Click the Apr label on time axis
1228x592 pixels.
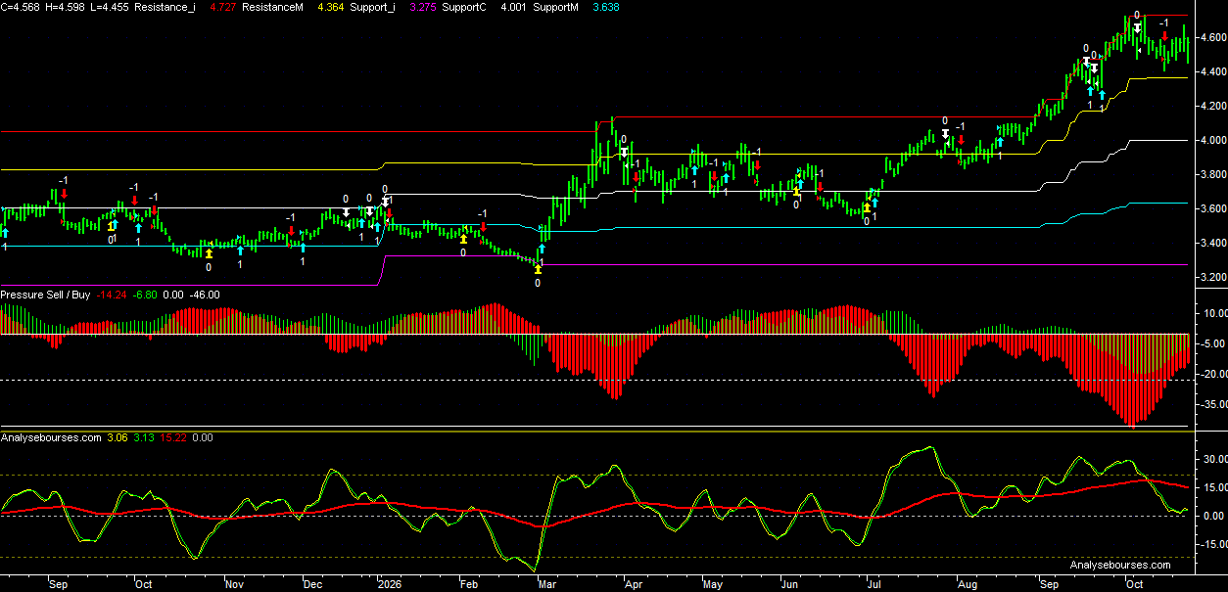click(x=634, y=584)
